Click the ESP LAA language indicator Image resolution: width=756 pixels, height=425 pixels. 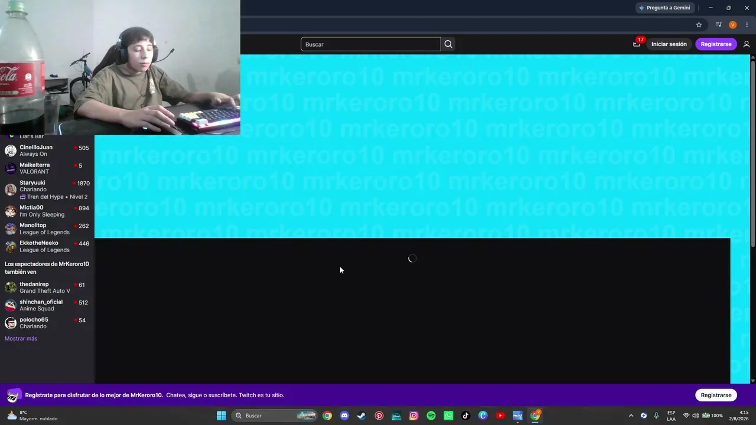[672, 416]
